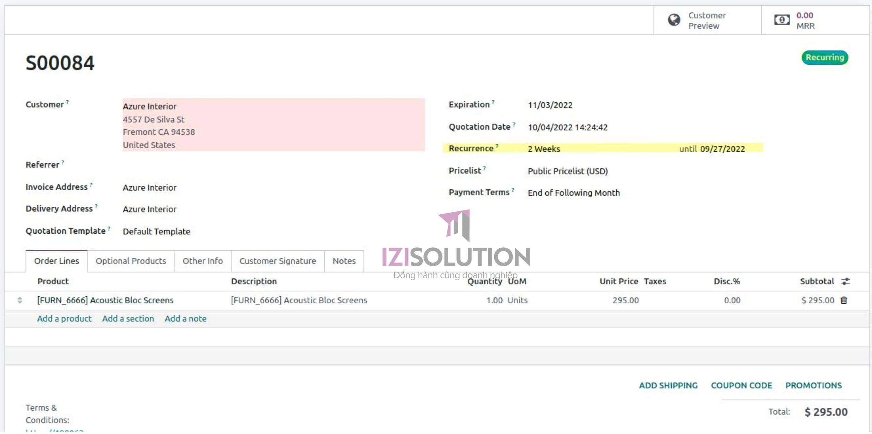Click the Expiration date field
Viewport: 872px width, 434px height.
(x=550, y=105)
